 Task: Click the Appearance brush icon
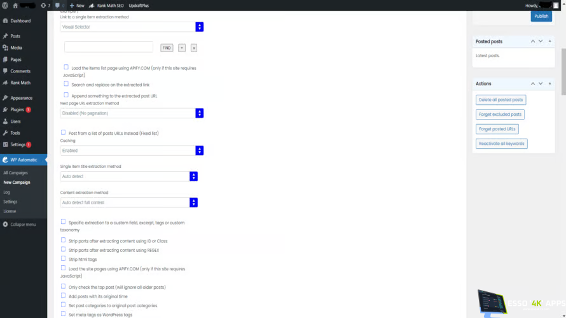click(5, 98)
